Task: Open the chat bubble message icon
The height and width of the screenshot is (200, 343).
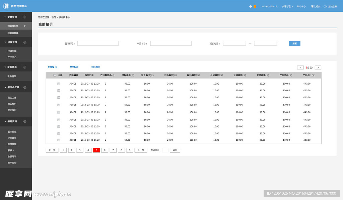Action: click(x=251, y=6)
